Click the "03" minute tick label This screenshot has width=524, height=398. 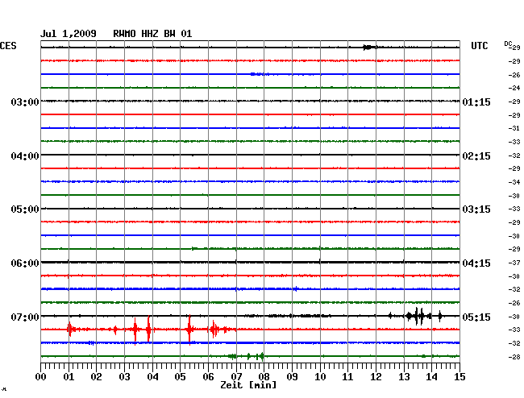pos(124,377)
